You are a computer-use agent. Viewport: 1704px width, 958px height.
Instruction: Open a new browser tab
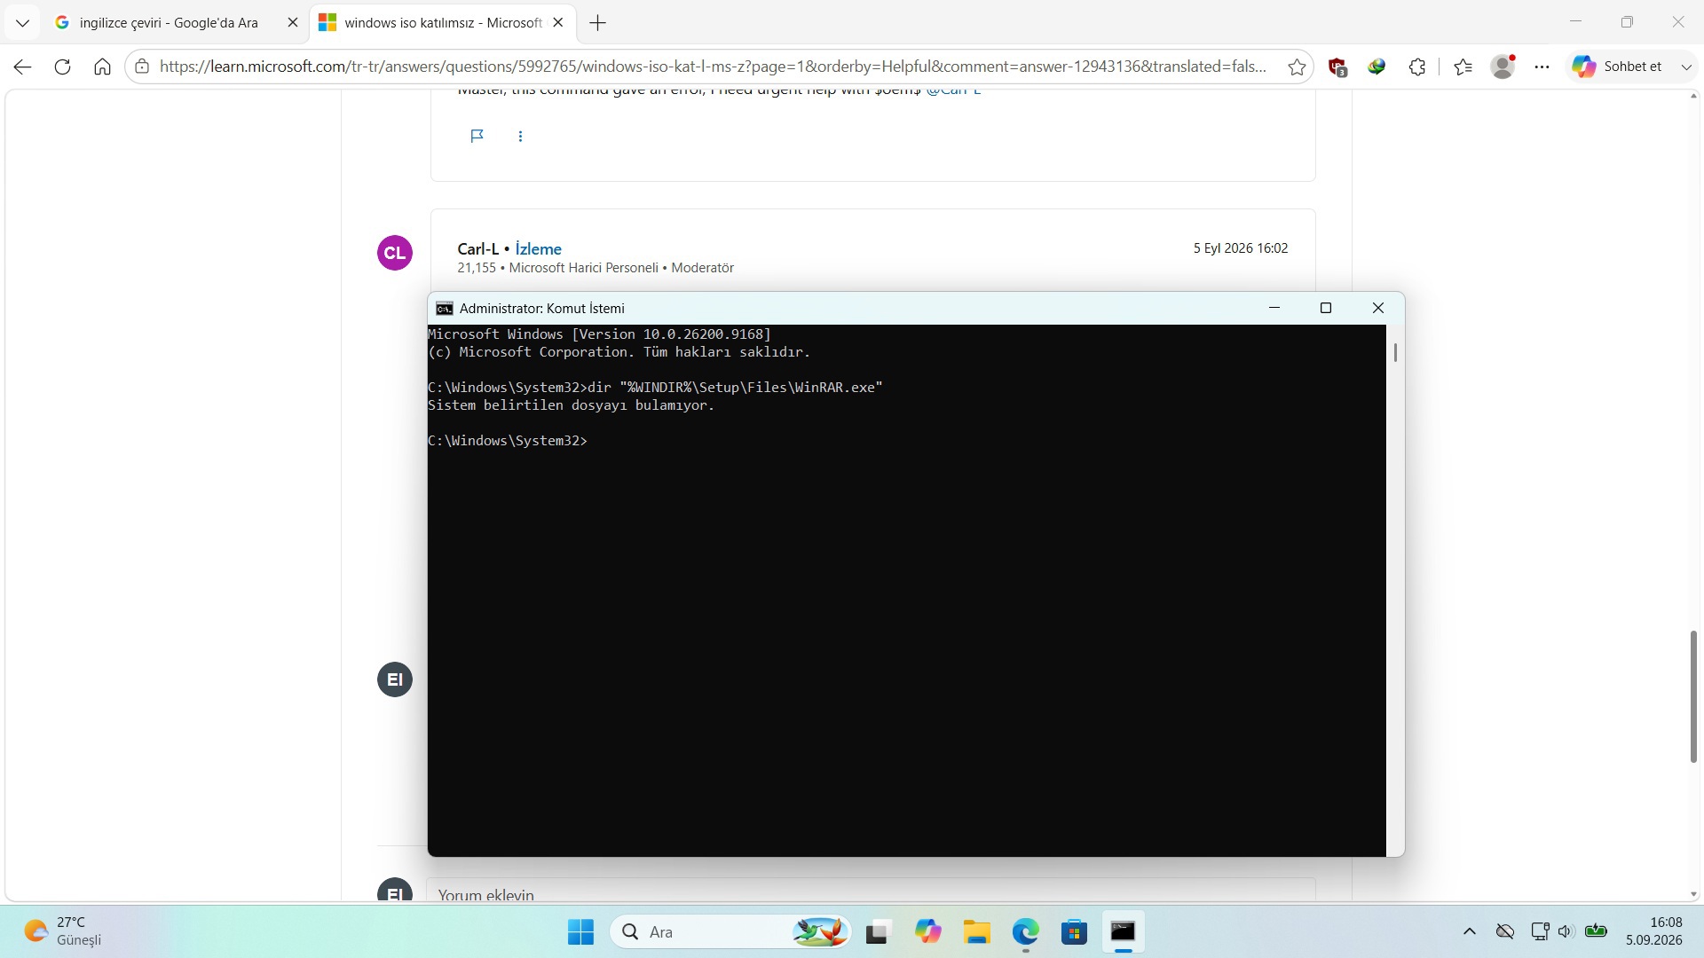598,23
